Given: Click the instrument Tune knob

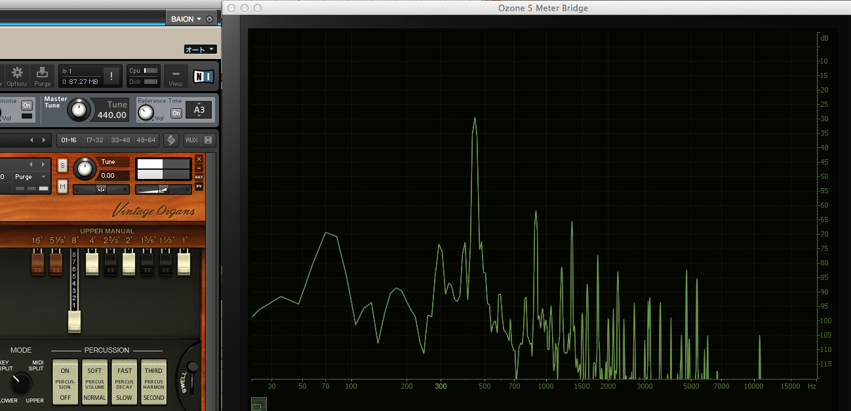Looking at the screenshot, I should tap(84, 168).
